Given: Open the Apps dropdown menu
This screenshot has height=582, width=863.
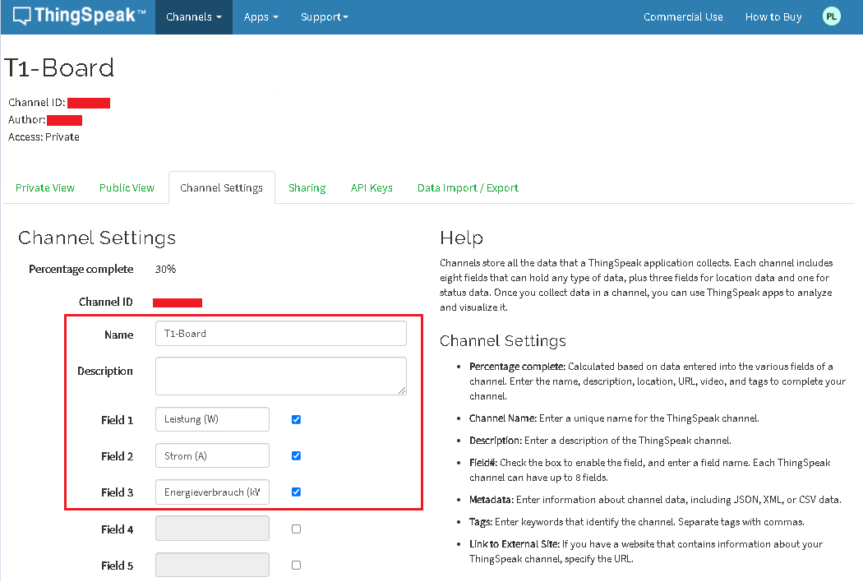Looking at the screenshot, I should (x=261, y=17).
